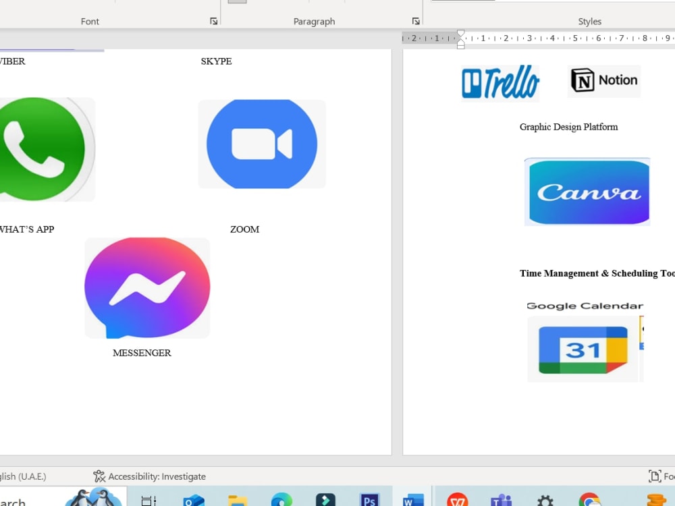
Task: Click the WHAT'S APP caption
Action: tap(27, 229)
